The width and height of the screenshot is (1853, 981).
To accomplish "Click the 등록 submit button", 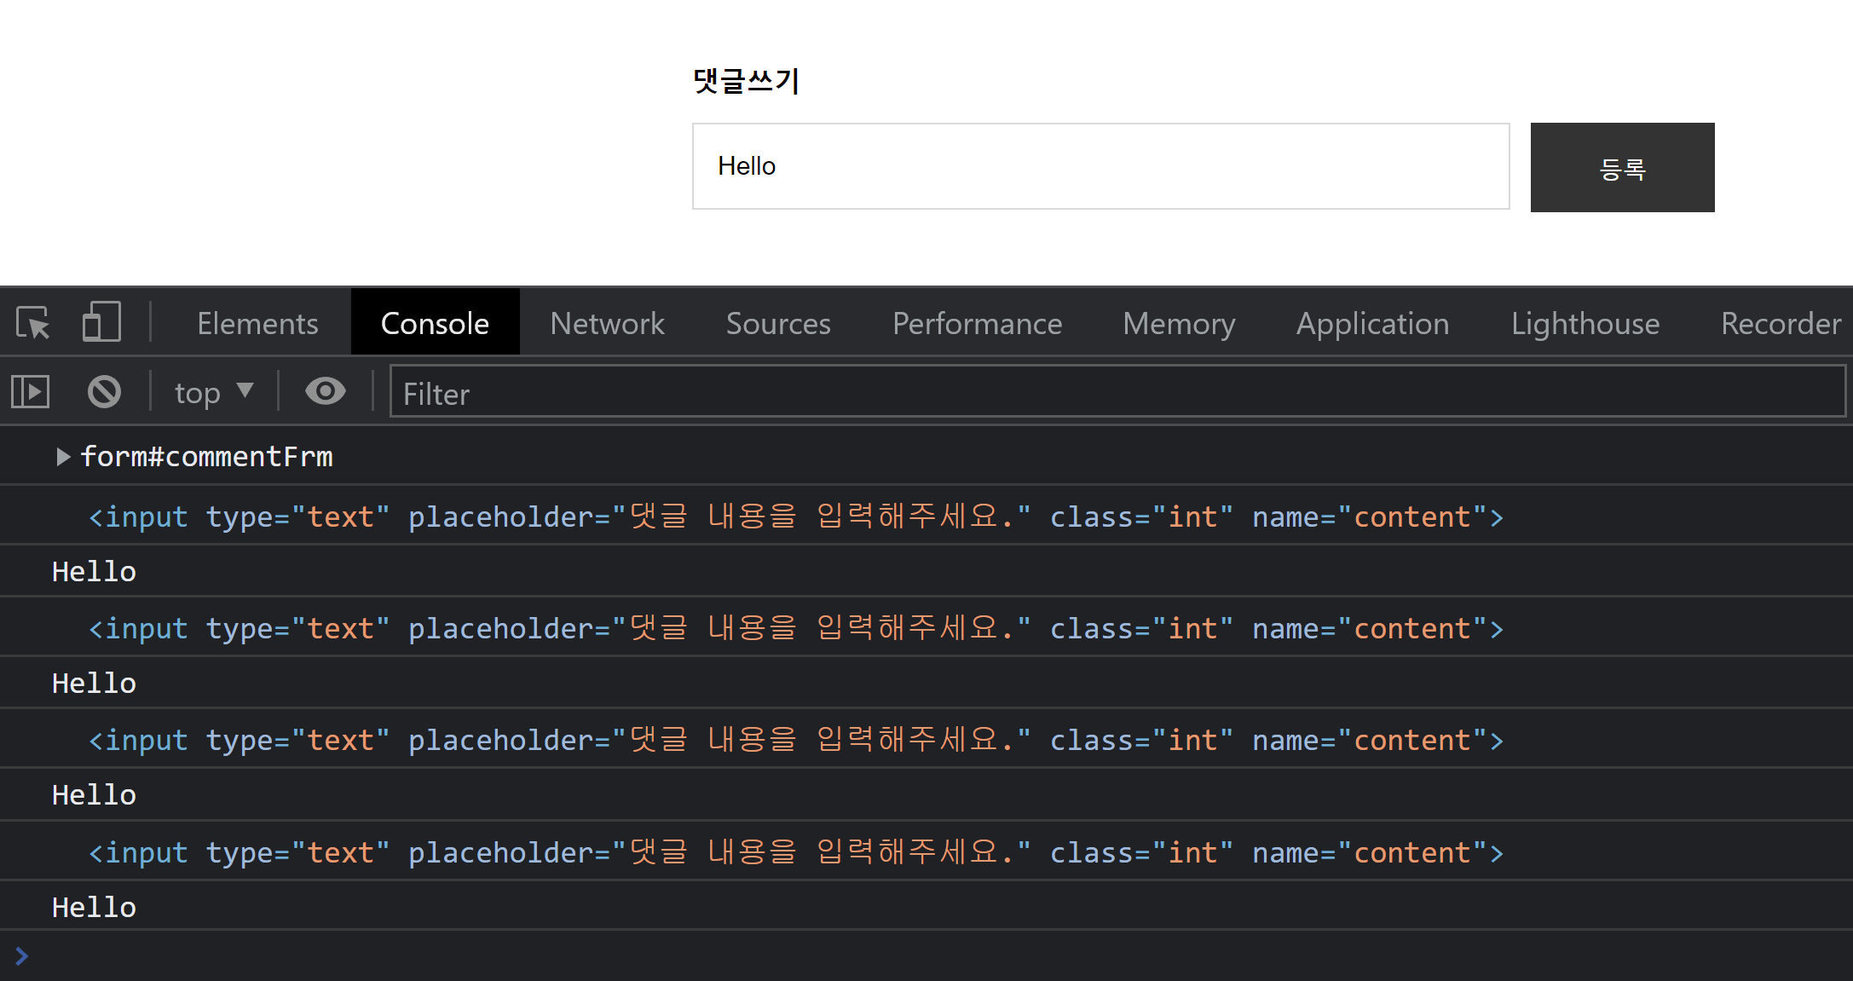I will (x=1622, y=168).
